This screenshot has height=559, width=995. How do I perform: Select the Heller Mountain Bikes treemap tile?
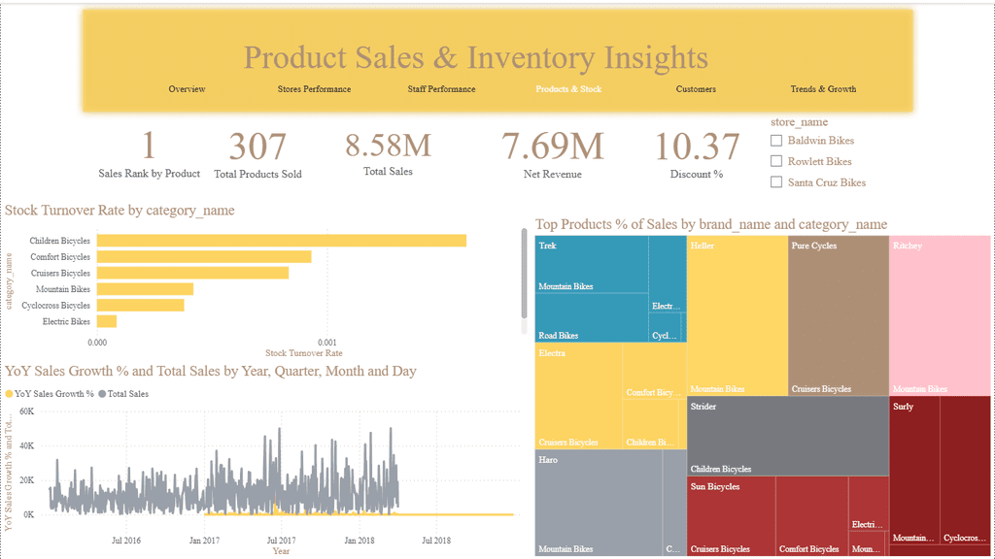pyautogui.click(x=738, y=315)
